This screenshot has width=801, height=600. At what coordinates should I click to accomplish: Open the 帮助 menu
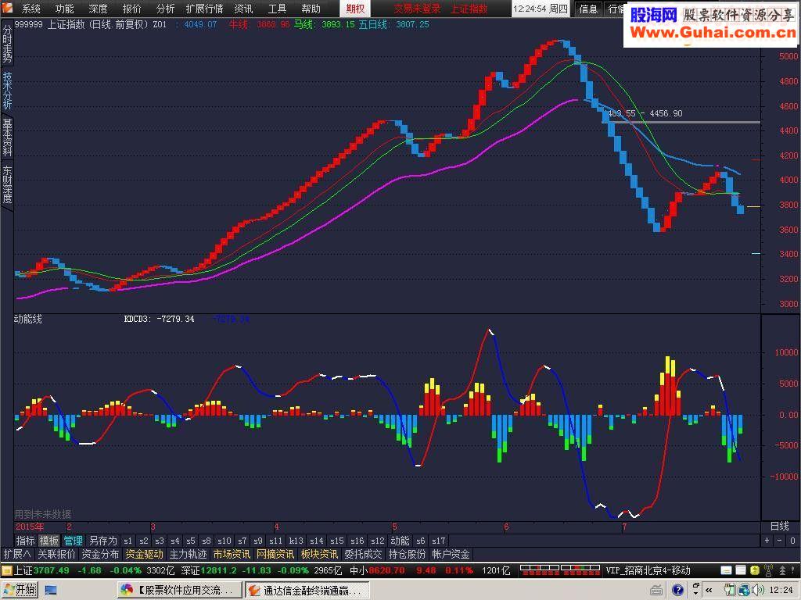(311, 8)
